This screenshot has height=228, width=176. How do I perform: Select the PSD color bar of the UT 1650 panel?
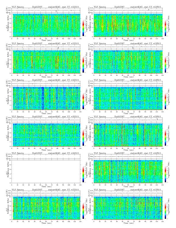(166, 174)
